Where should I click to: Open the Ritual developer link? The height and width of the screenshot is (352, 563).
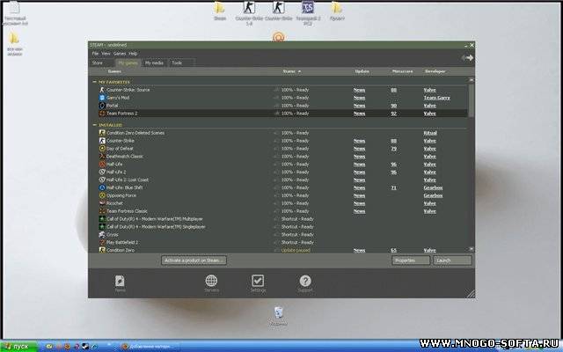coord(430,133)
